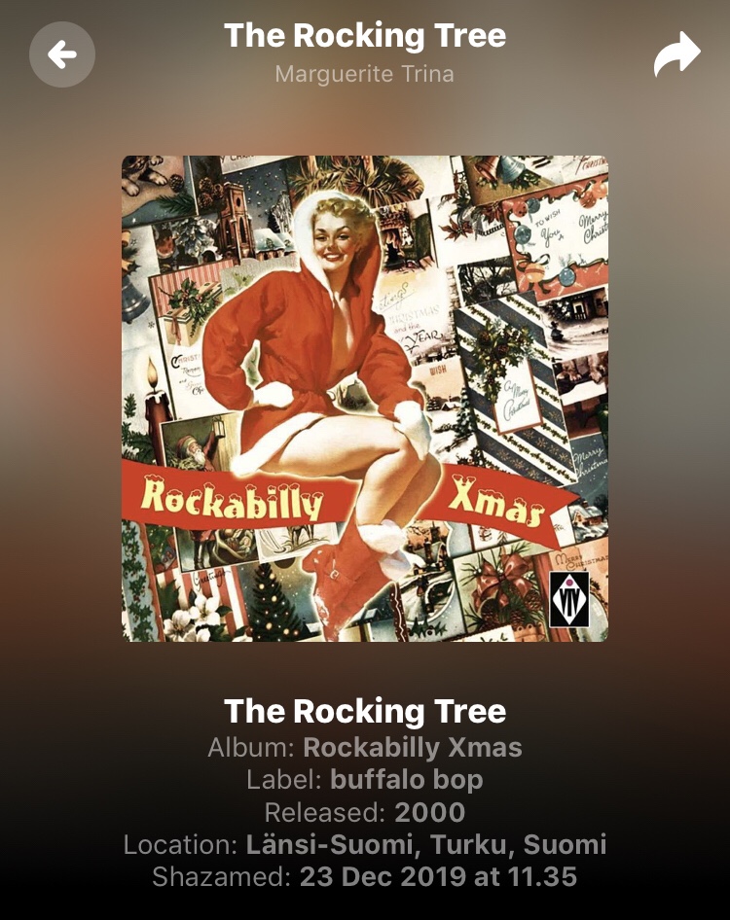Tap the Released: 2000 line

pyautogui.click(x=365, y=812)
